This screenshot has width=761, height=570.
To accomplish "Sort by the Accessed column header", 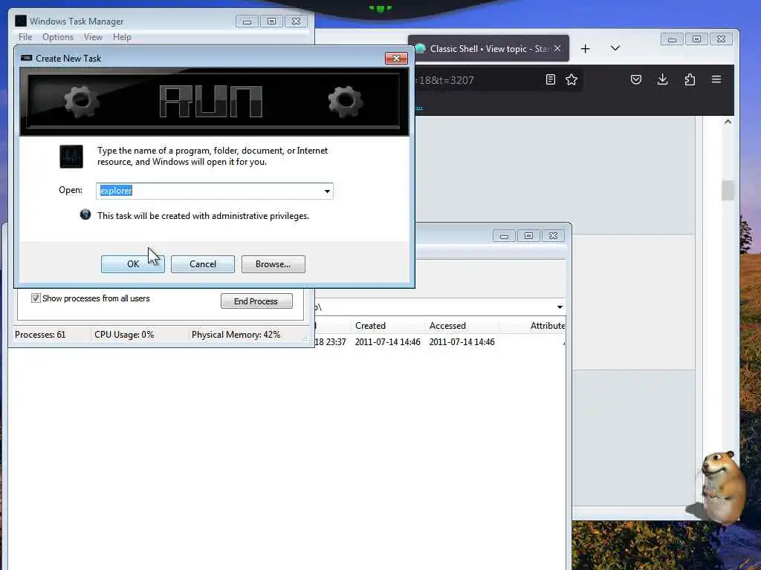I will coord(447,326).
